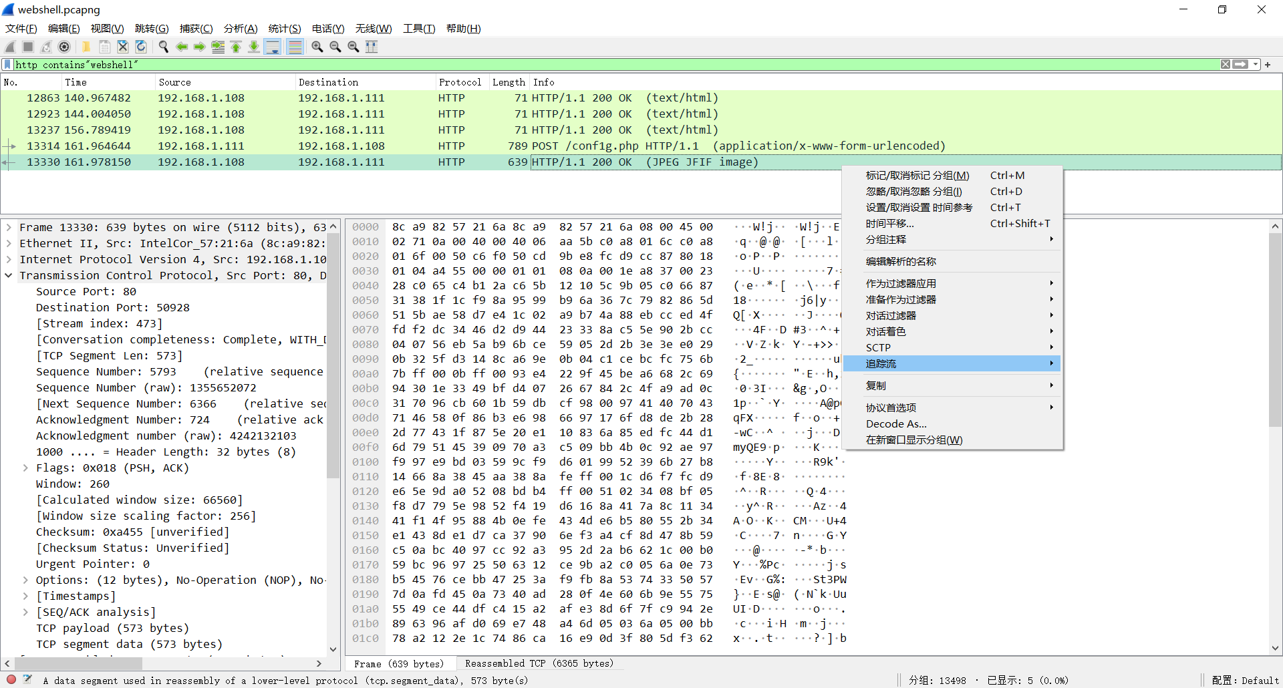Go to previous packet green arrow
This screenshot has height=688, width=1283.
[182, 47]
